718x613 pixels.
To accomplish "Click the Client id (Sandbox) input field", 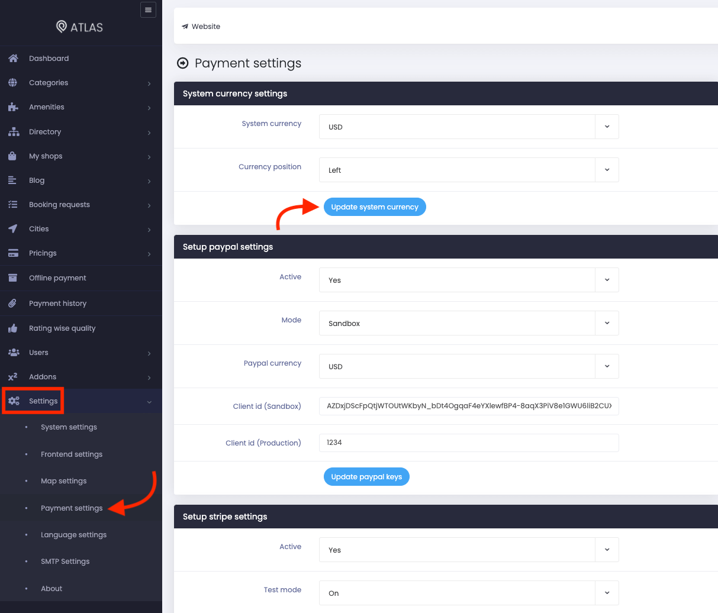I will tap(469, 406).
